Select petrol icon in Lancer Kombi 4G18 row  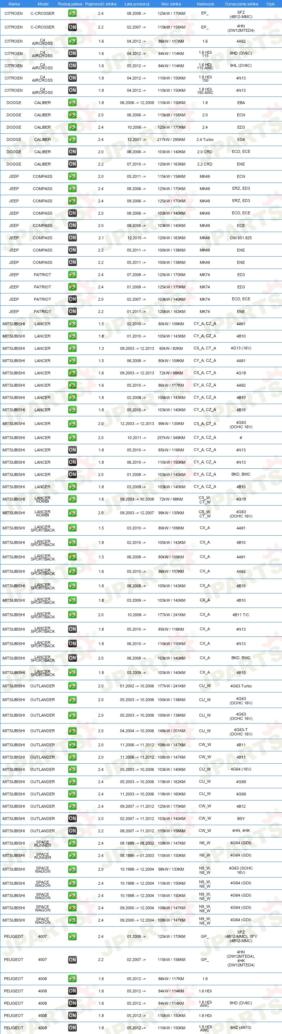pyautogui.click(x=72, y=499)
